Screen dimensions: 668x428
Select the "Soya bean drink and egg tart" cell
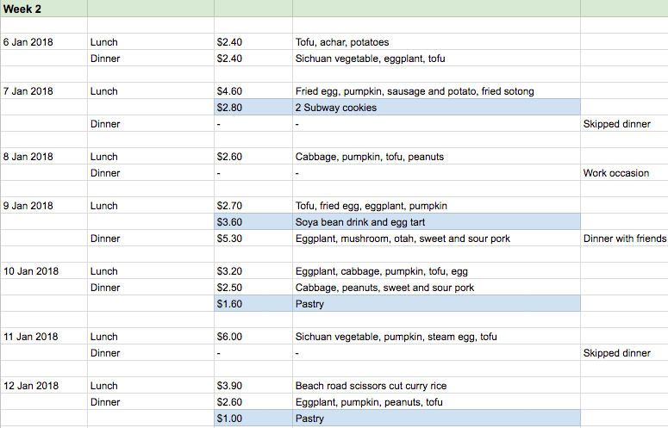(x=435, y=222)
